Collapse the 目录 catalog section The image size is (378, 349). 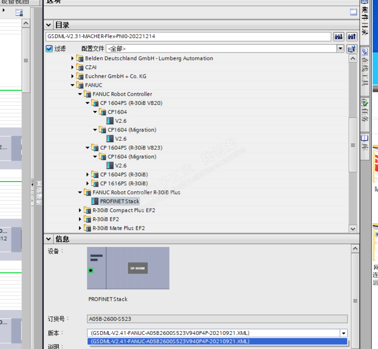click(x=48, y=25)
